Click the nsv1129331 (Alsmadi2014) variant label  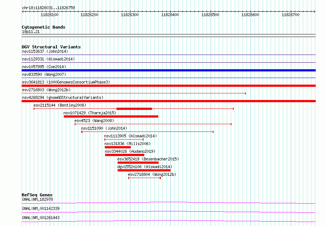click(48, 59)
